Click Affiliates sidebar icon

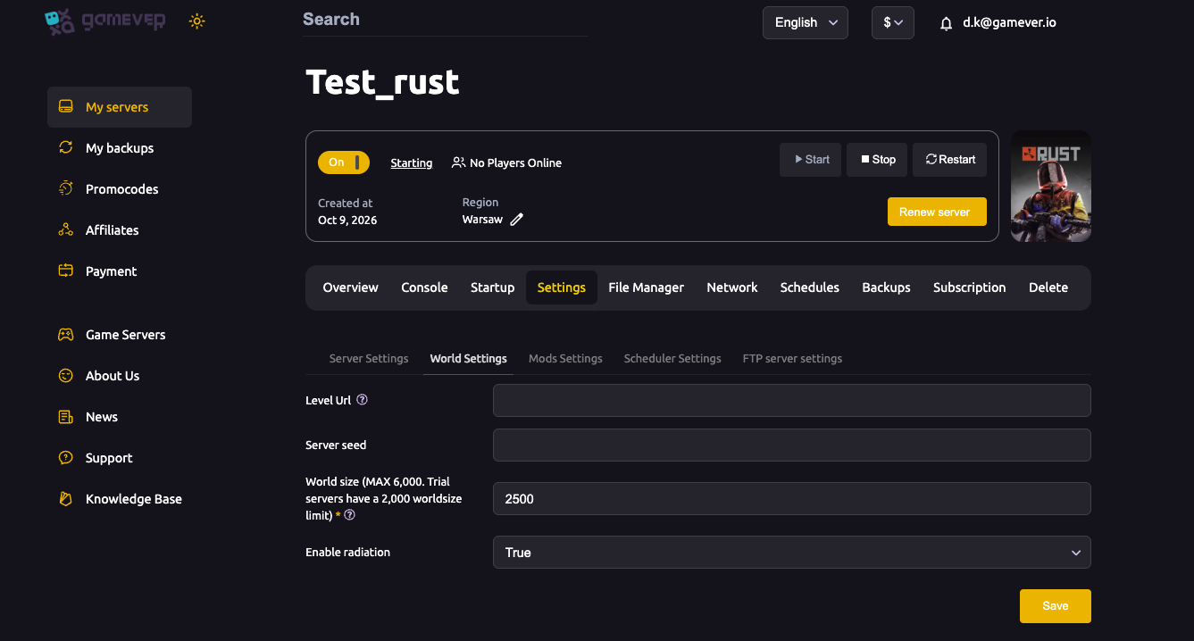coord(65,230)
